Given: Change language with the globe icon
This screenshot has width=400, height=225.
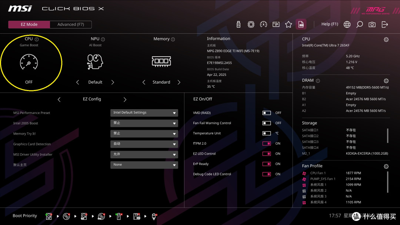Looking at the screenshot, I should click(347, 24).
